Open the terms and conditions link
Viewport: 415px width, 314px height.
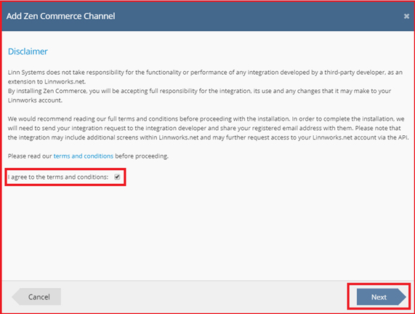coord(84,156)
